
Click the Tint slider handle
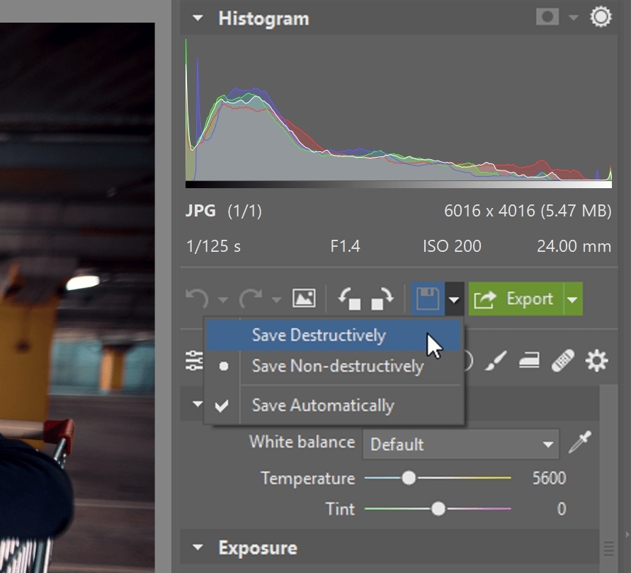click(x=438, y=509)
